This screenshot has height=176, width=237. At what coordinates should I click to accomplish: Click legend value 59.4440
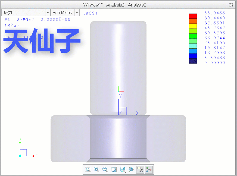pos(215,18)
